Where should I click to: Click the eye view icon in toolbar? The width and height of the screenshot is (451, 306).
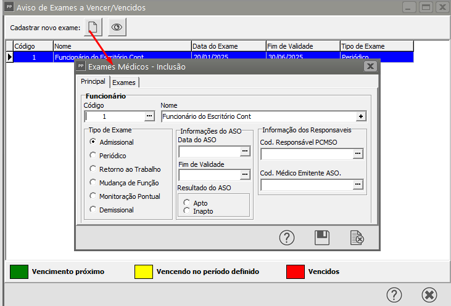[x=118, y=27]
